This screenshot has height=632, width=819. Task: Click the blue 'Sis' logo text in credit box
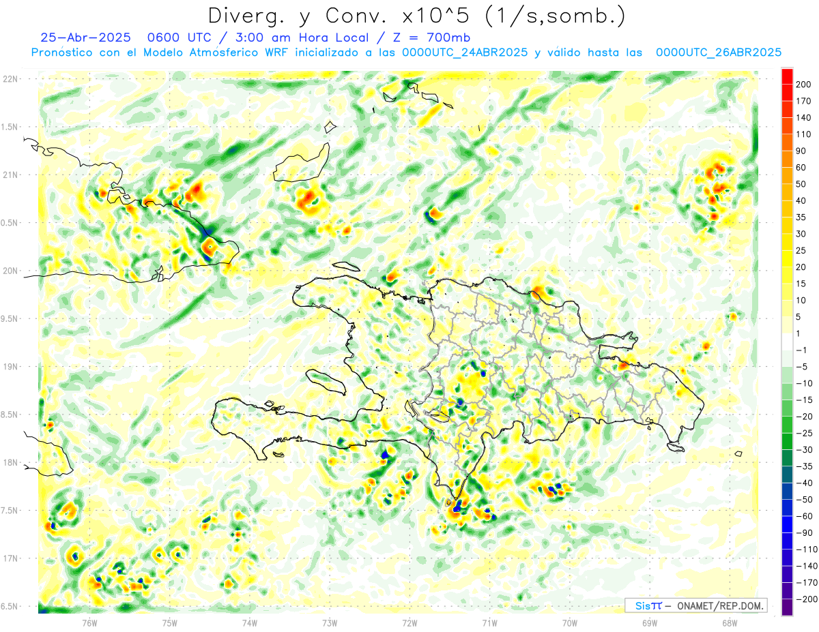click(x=642, y=605)
